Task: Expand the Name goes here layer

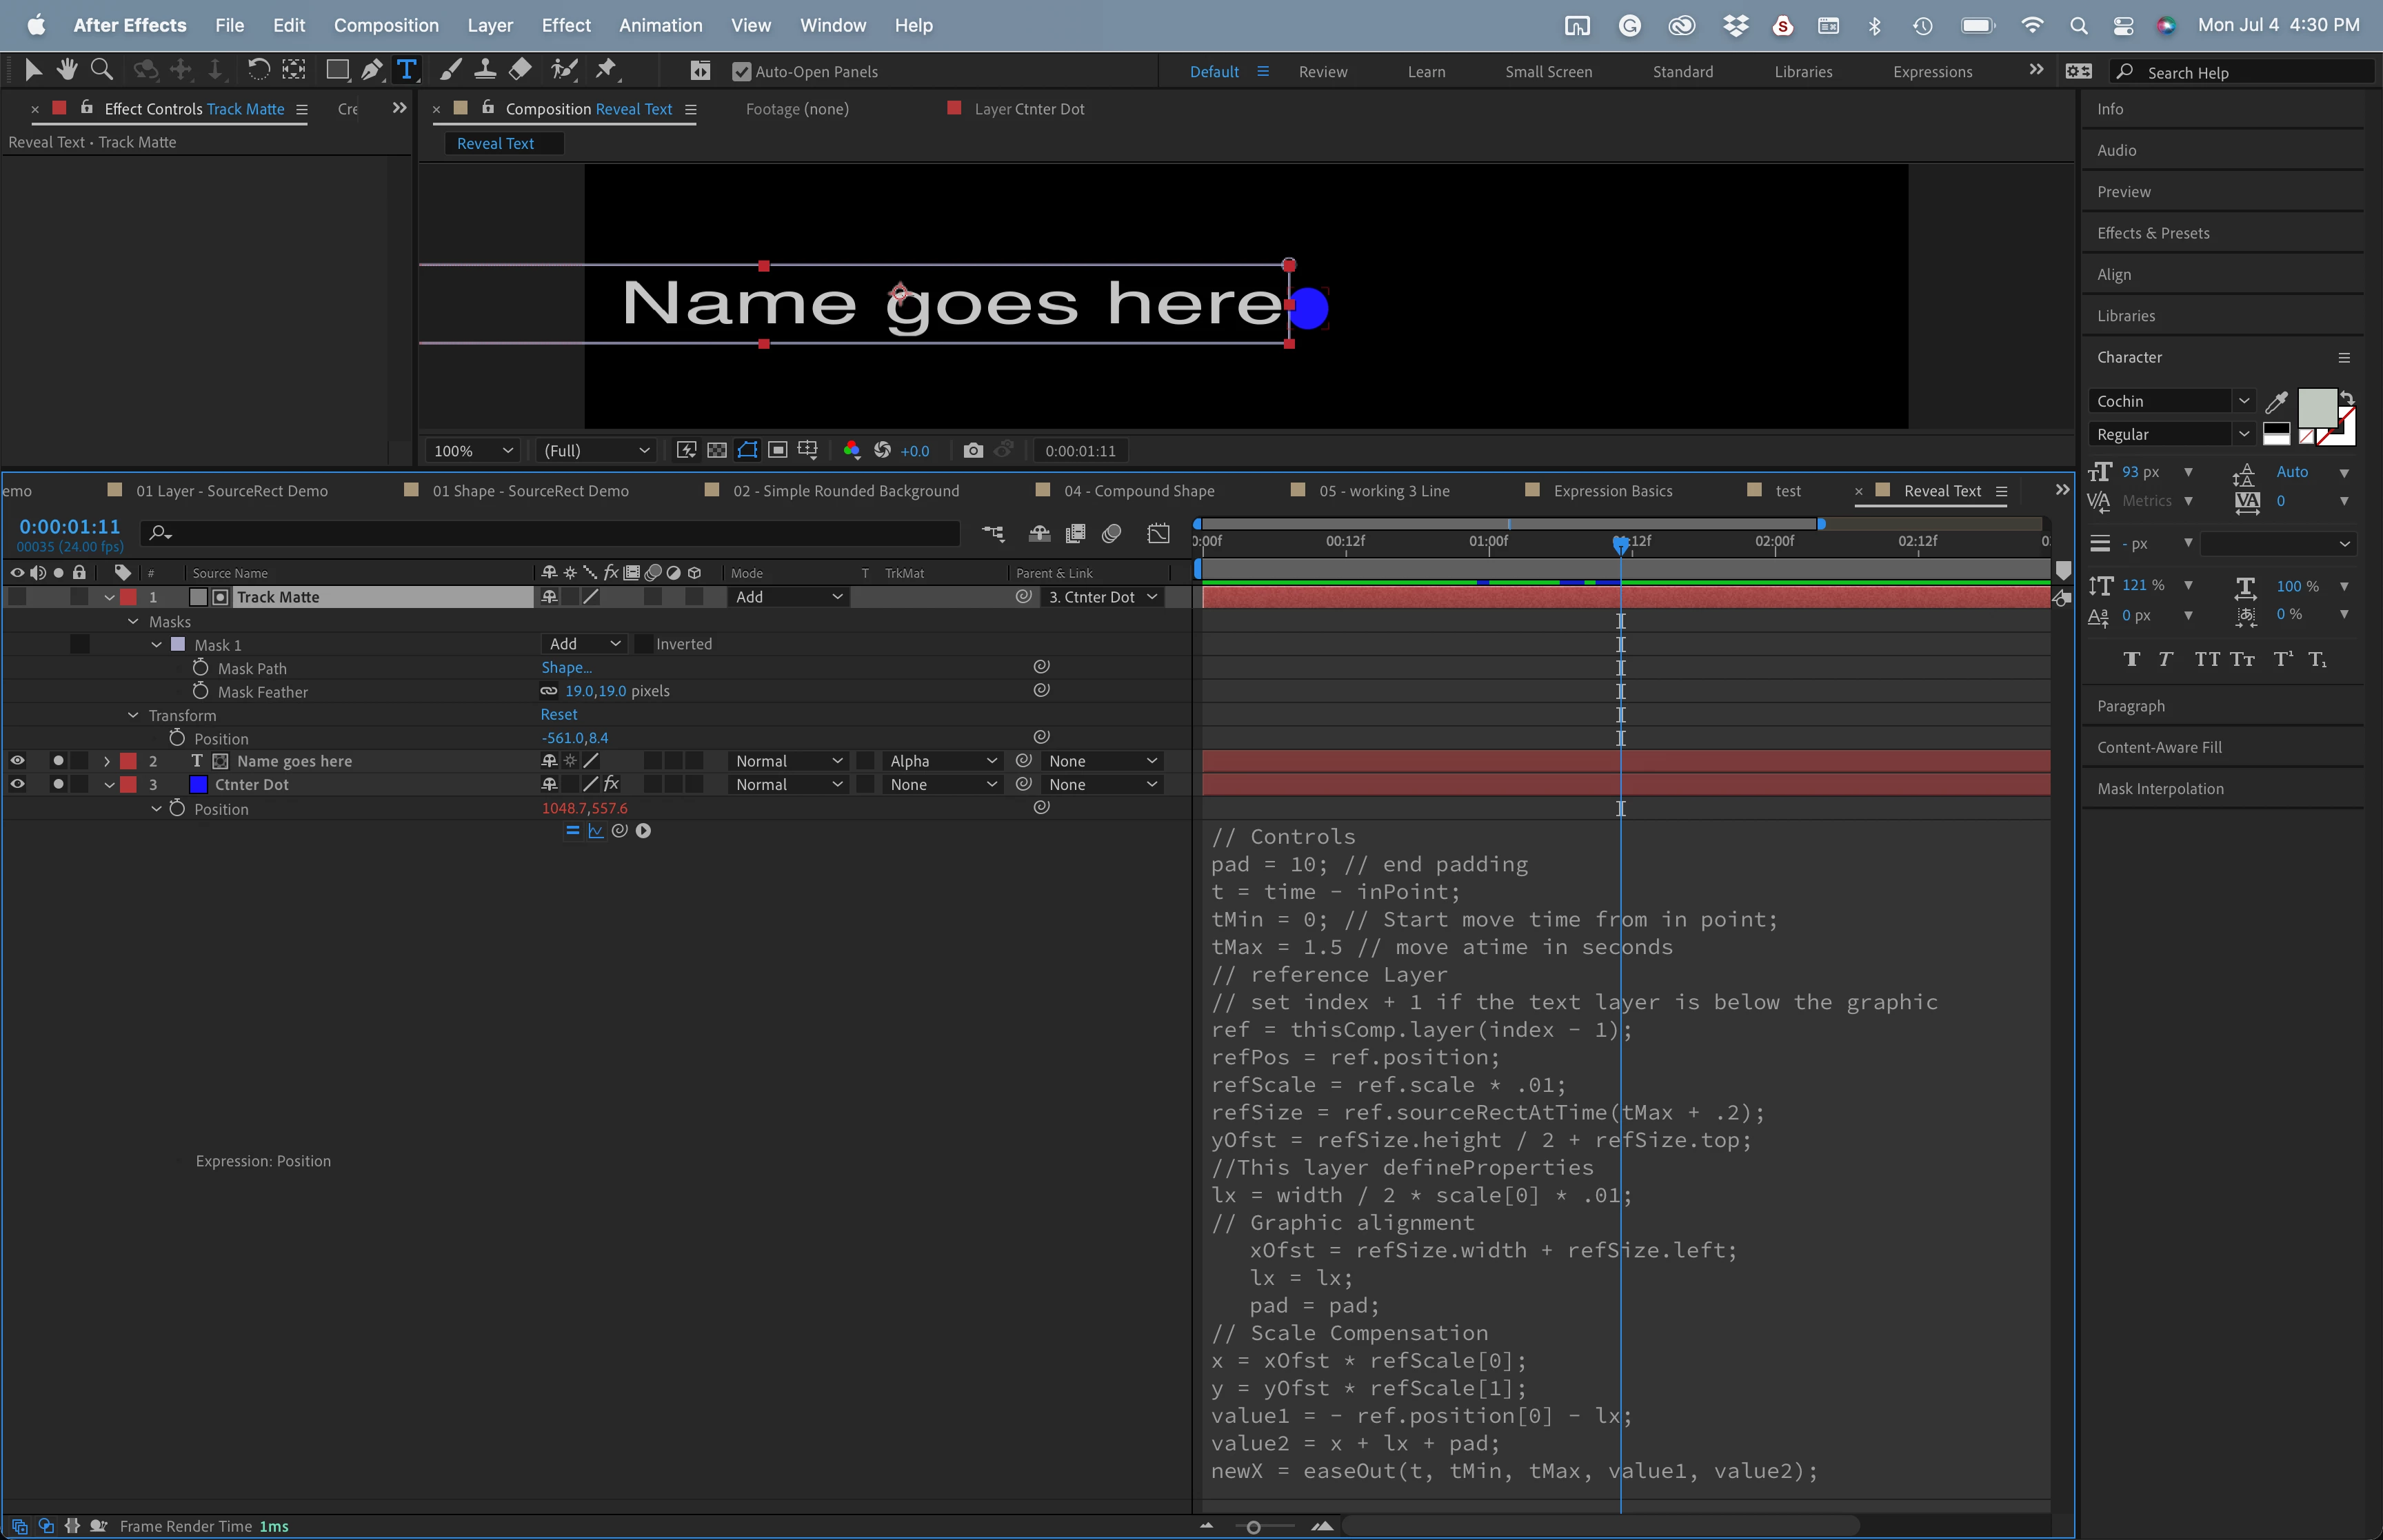Action: pyautogui.click(x=107, y=762)
